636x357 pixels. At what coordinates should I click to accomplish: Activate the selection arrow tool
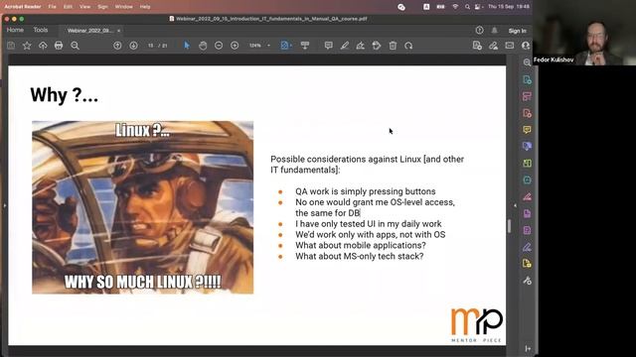click(x=187, y=46)
